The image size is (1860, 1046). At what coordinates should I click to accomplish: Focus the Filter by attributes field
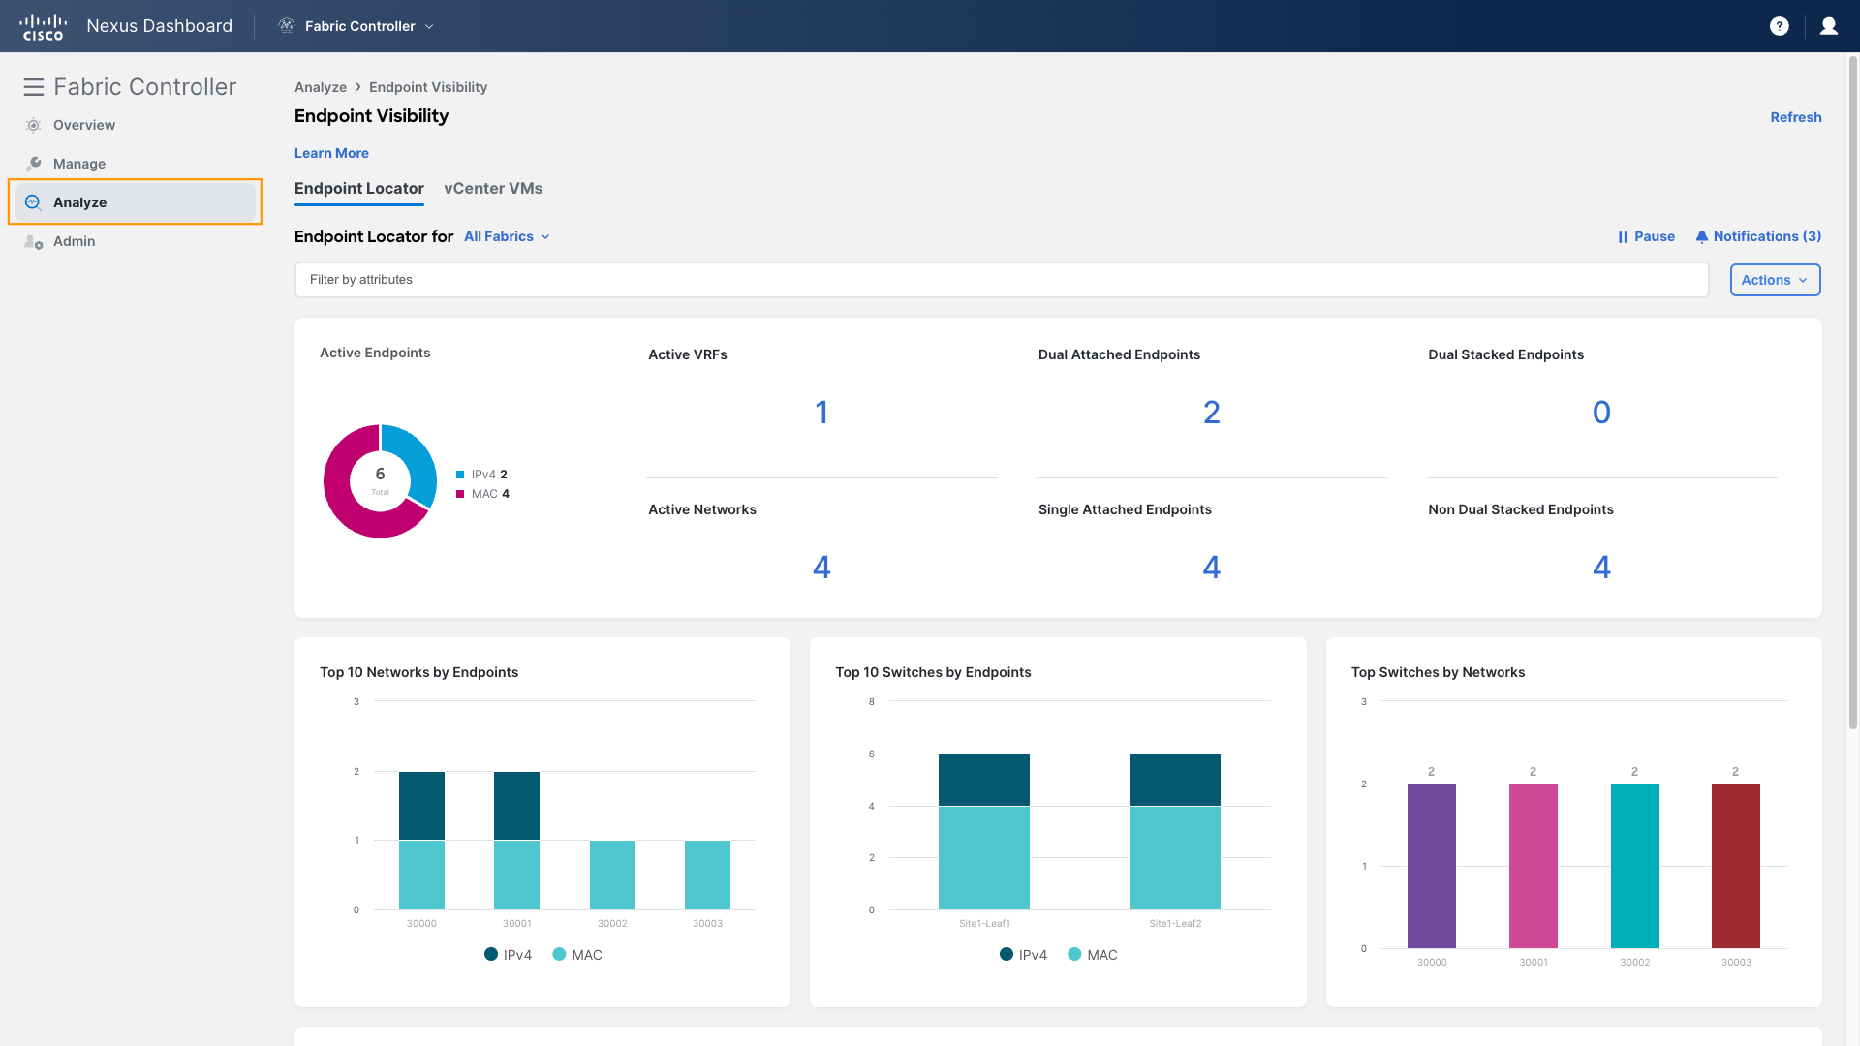point(1002,280)
